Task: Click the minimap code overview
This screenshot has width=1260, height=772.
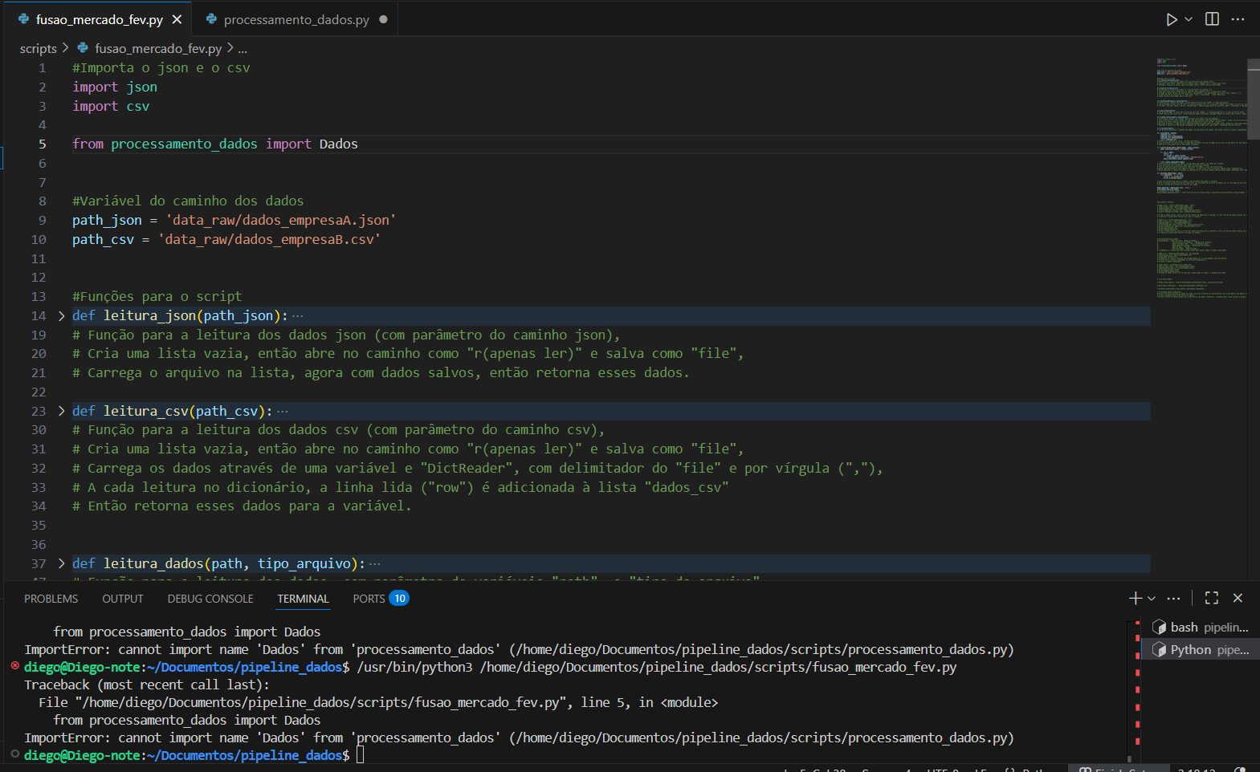Action: pyautogui.click(x=1201, y=178)
